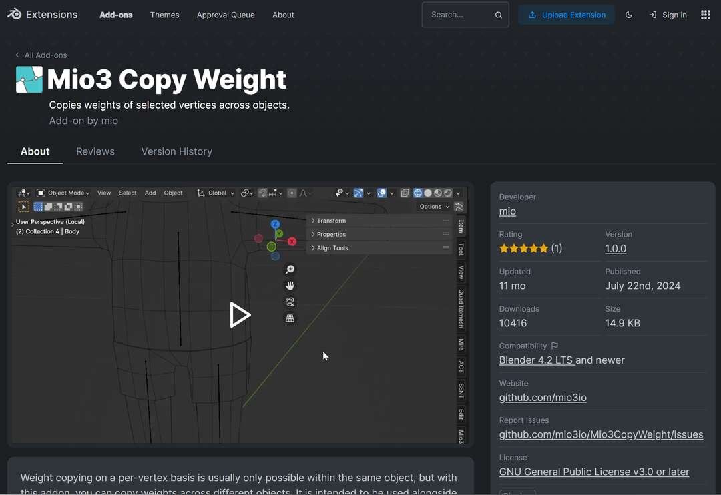This screenshot has width=721, height=495.
Task: Open developer mio profile link
Action: tap(507, 211)
